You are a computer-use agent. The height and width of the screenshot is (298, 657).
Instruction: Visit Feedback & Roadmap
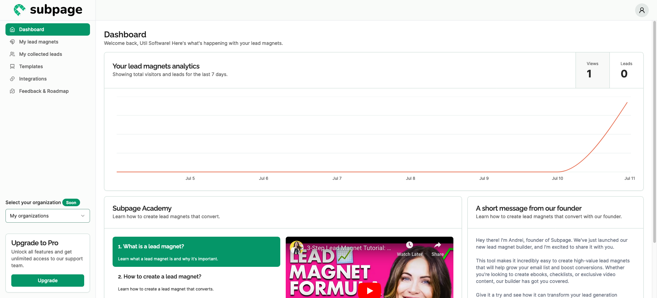[48, 91]
